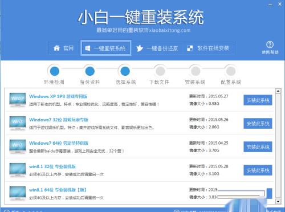Install win8.1 32位 with 安装此系统 button
Screen dimensions: 285x212
(x=258, y=170)
